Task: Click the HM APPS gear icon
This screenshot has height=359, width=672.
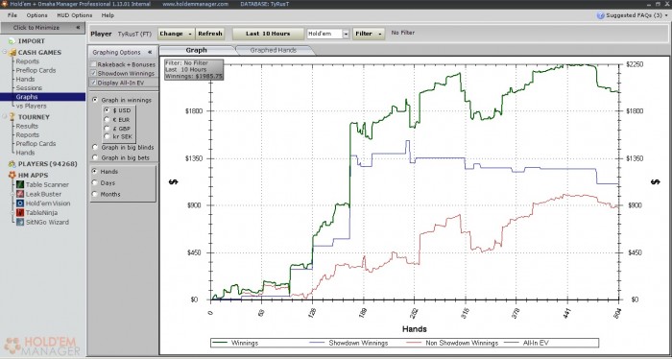Action: coord(12,176)
